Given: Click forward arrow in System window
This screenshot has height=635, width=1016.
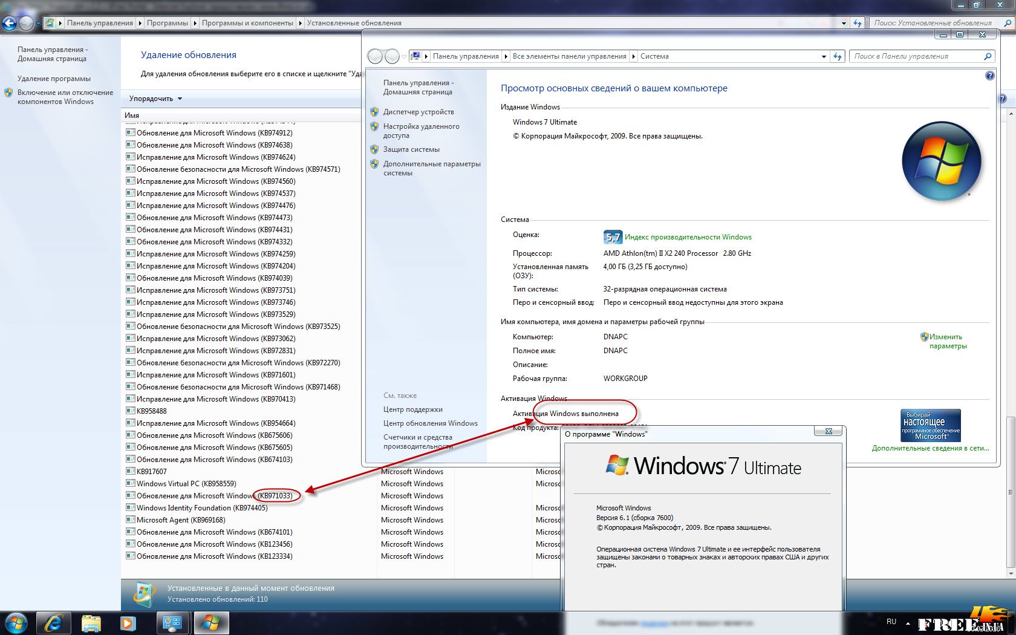Looking at the screenshot, I should coord(392,56).
